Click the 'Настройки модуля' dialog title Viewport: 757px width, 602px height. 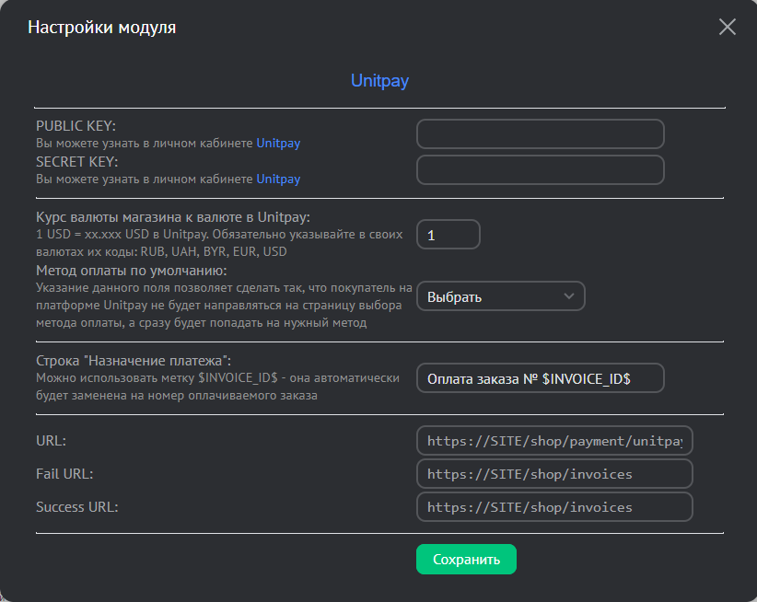(x=102, y=28)
